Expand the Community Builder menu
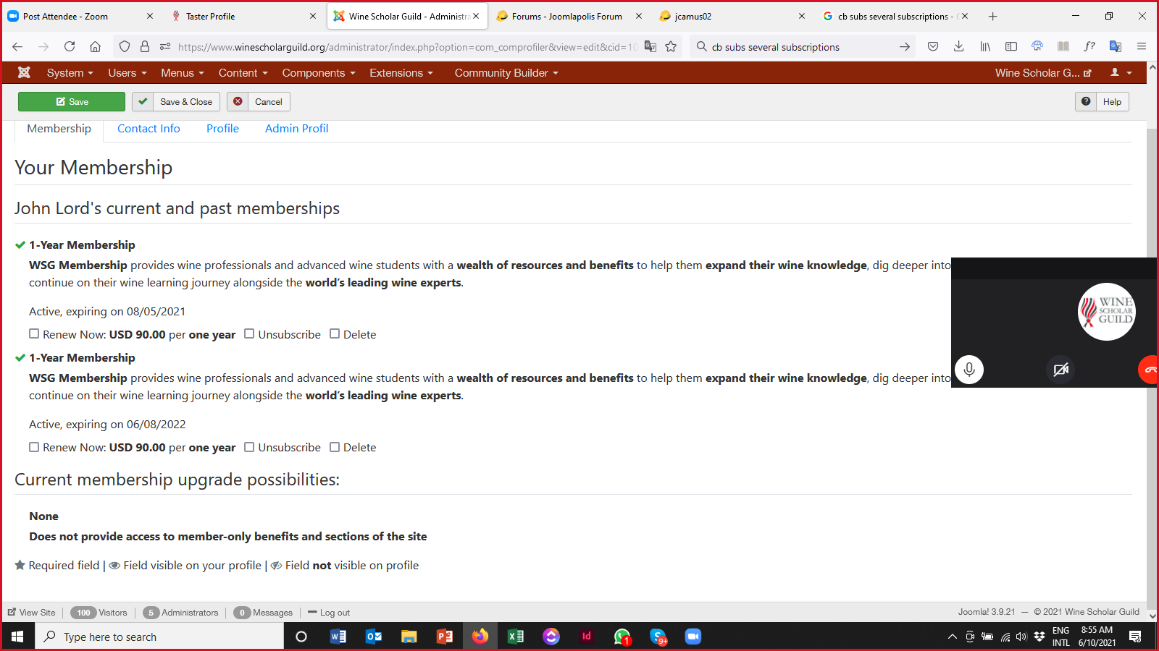This screenshot has width=1159, height=651. pyautogui.click(x=506, y=72)
